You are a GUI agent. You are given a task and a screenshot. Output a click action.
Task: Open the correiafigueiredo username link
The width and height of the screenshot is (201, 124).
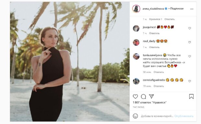tap(154, 80)
